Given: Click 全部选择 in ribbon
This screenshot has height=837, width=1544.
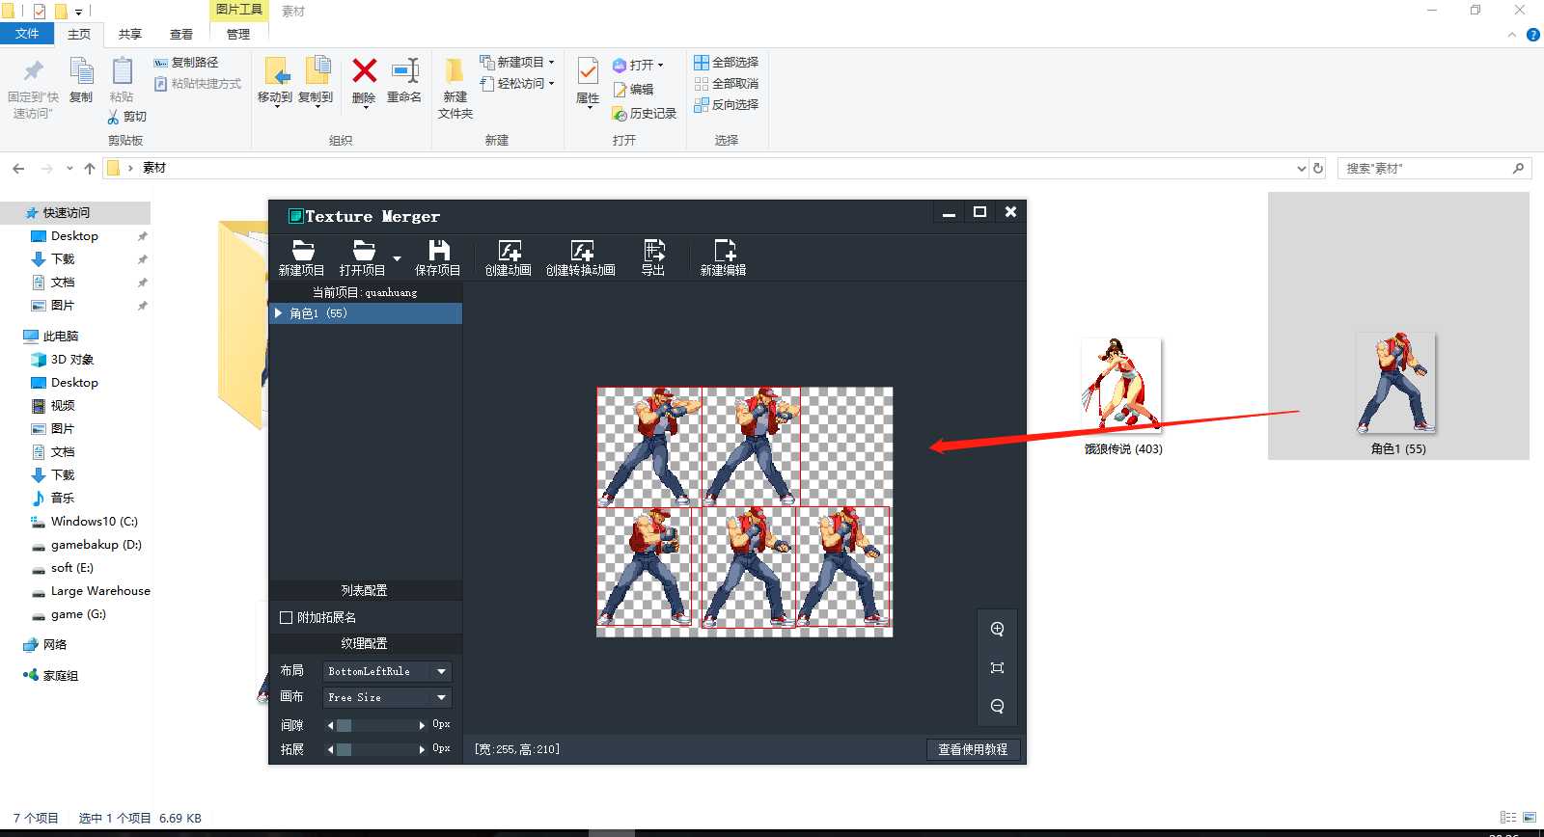Looking at the screenshot, I should point(726,62).
